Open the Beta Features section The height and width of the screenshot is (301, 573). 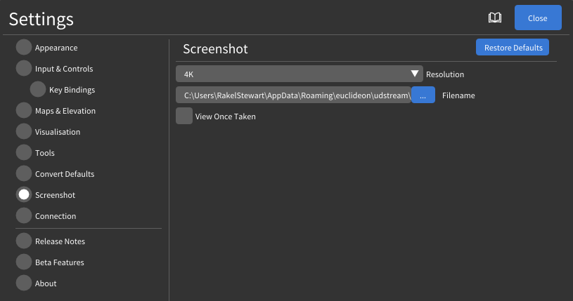tap(24, 262)
